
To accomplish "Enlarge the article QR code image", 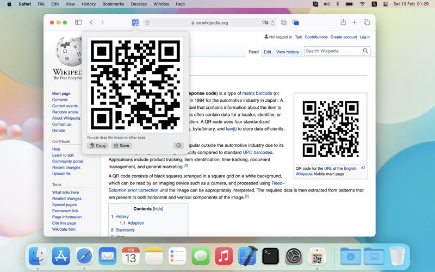I will (x=363, y=168).
